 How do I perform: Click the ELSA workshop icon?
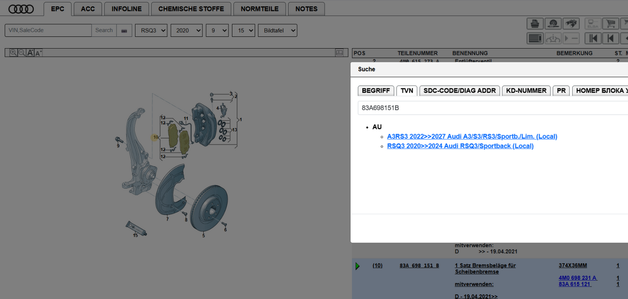click(x=593, y=24)
